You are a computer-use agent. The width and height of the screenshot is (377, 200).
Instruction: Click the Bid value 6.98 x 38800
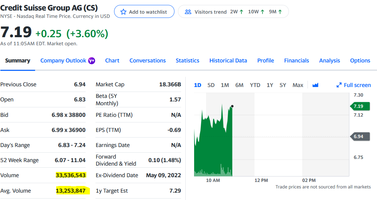68,115
